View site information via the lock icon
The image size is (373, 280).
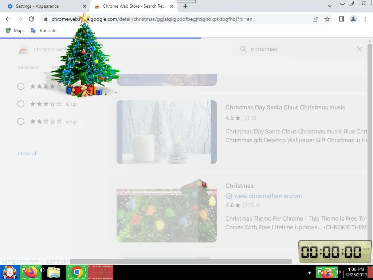coord(46,19)
